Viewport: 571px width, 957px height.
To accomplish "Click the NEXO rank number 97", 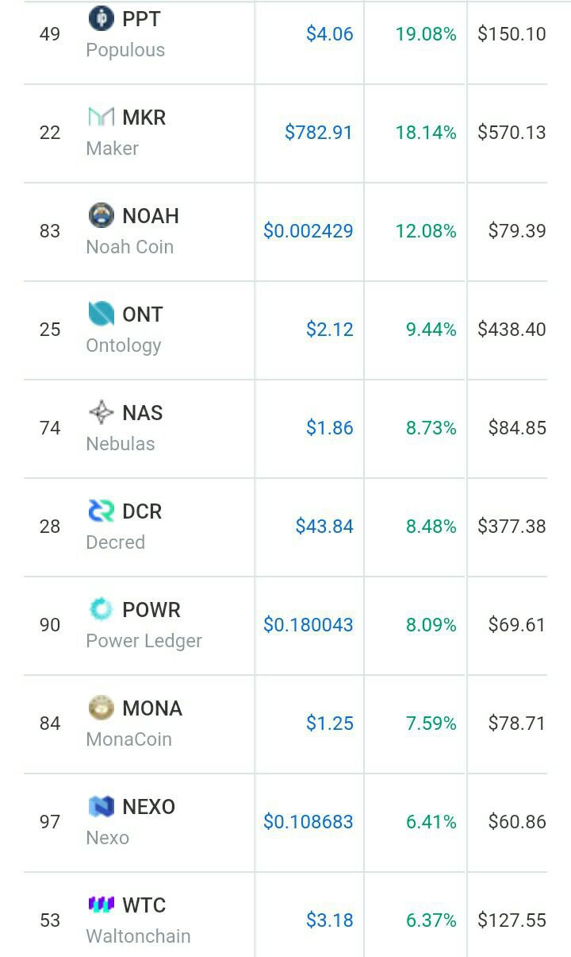I will click(50, 822).
